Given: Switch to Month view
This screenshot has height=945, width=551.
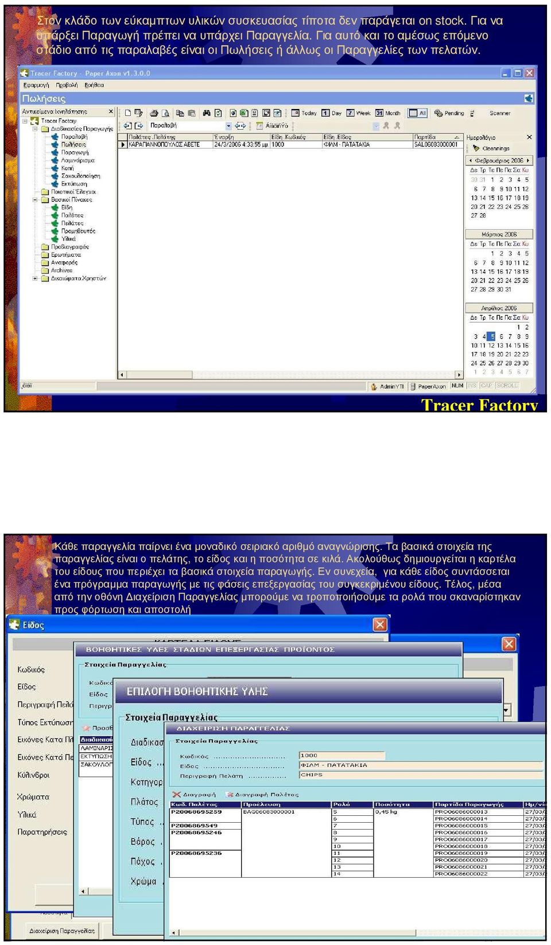Looking at the screenshot, I should pos(388,113).
